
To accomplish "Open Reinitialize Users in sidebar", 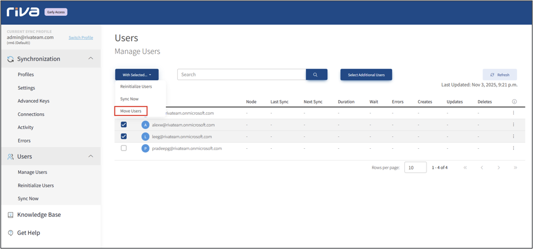I will click(x=36, y=186).
